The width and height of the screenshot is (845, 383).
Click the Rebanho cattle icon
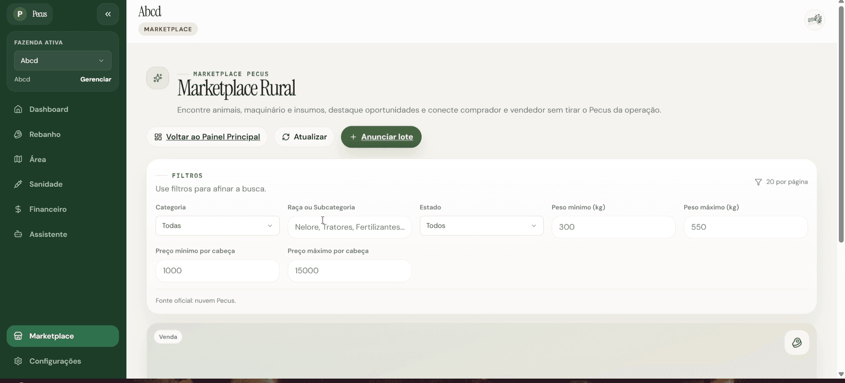point(18,134)
